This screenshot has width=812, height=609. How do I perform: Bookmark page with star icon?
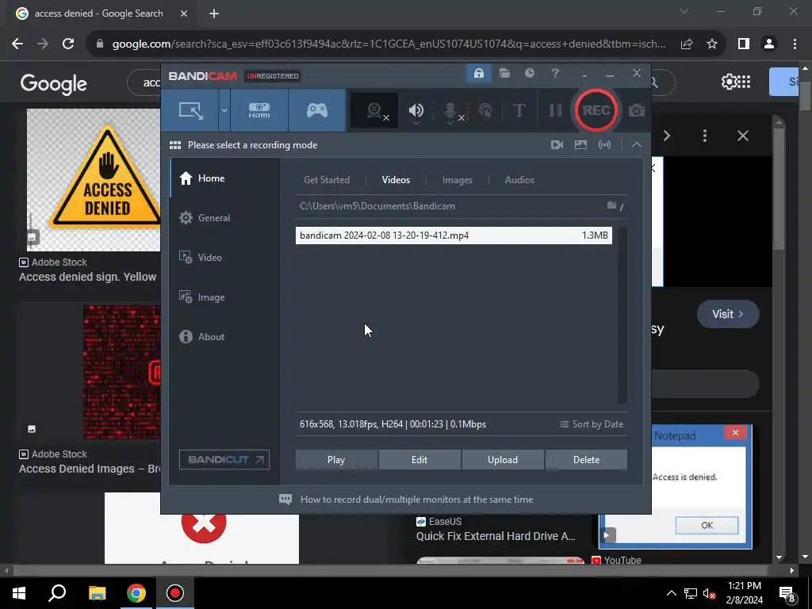click(x=712, y=44)
